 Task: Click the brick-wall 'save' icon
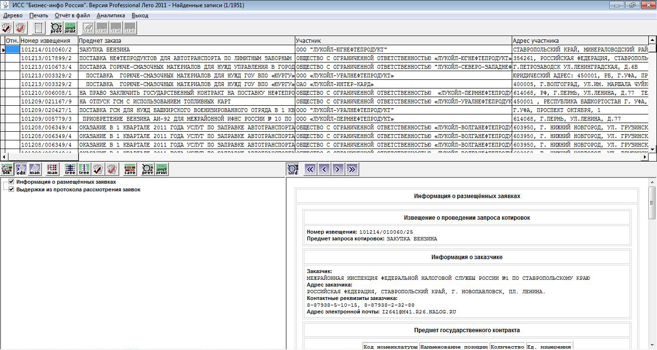(x=130, y=169)
